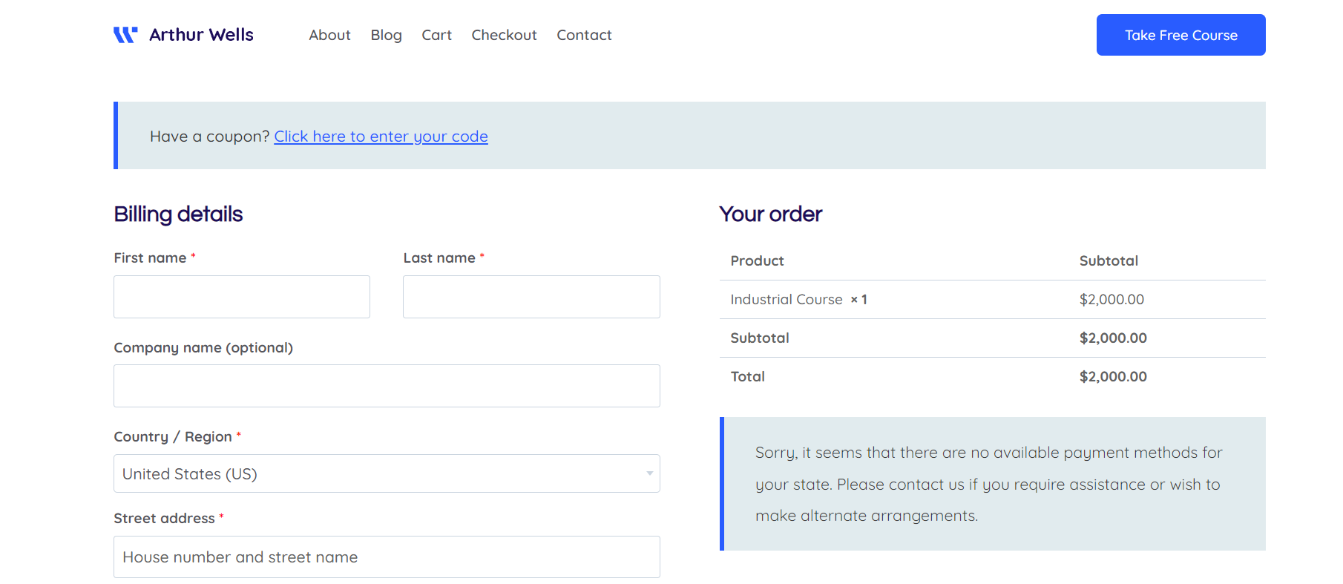Screen dimensions: 1343x584
Task: Click the bold Subtotal row label
Action: (759, 338)
